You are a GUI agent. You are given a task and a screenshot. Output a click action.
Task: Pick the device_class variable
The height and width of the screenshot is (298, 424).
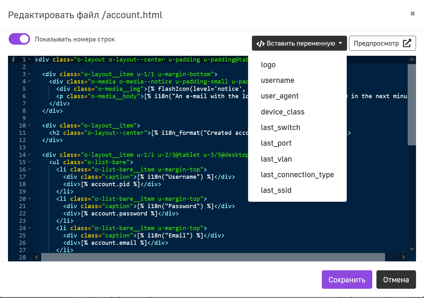(283, 112)
